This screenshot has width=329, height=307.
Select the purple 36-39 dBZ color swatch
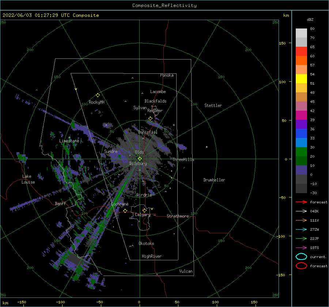click(301, 124)
